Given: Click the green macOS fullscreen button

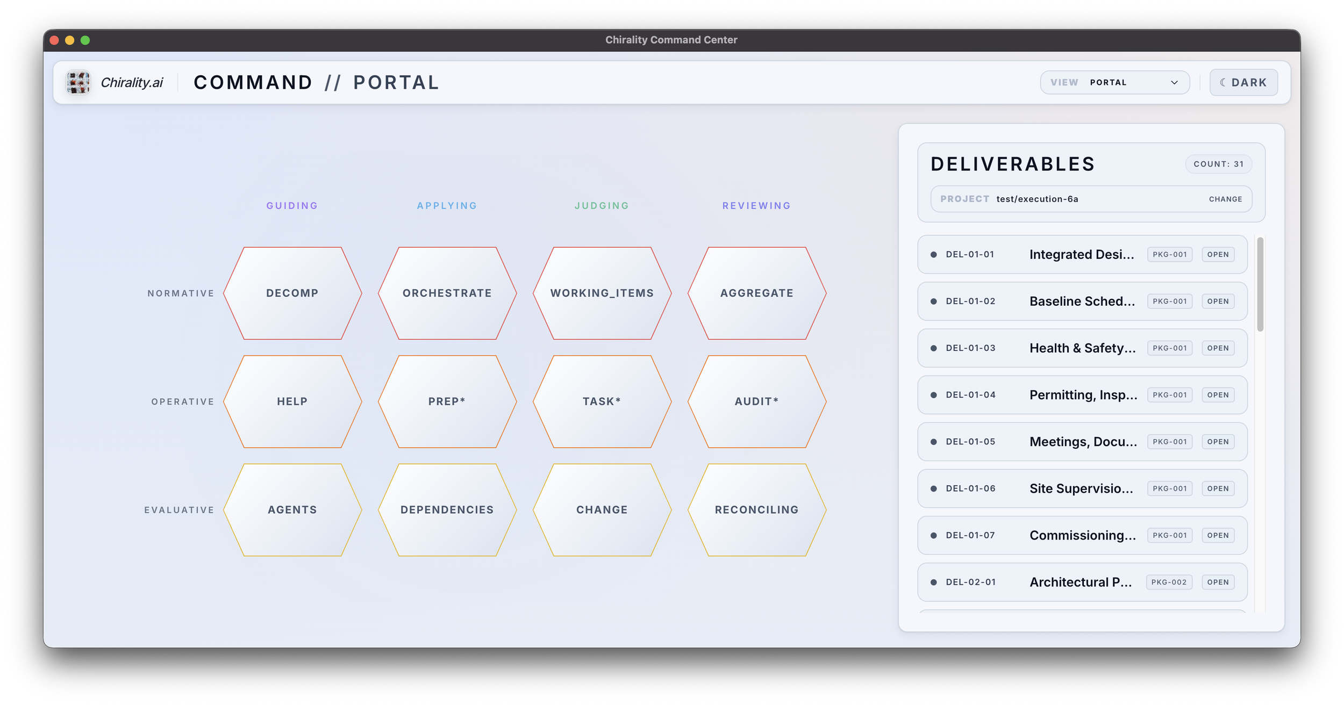Looking at the screenshot, I should tap(85, 40).
